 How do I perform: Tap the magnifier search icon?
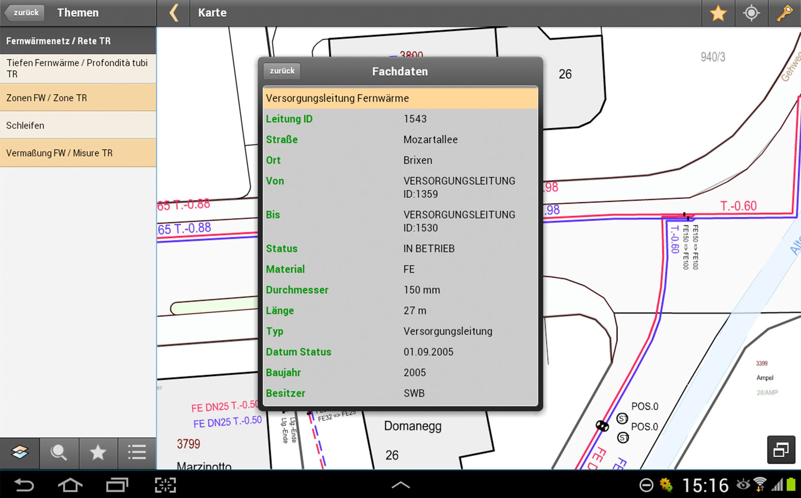pos(59,452)
